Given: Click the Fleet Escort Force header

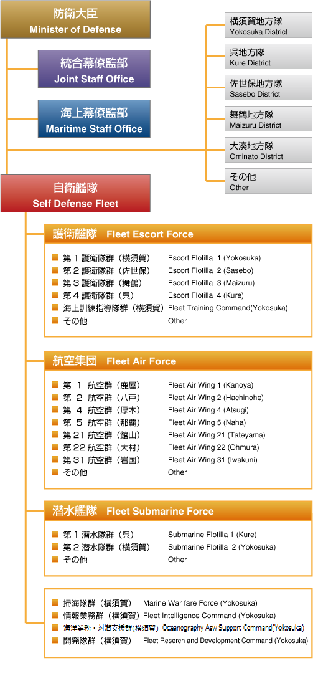Looking at the screenshot, I should pos(178,234).
